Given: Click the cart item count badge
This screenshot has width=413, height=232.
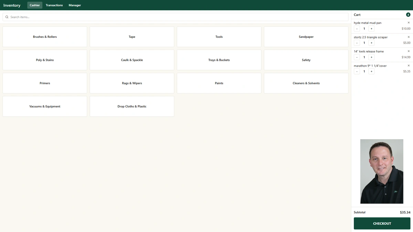Looking at the screenshot, I should pyautogui.click(x=408, y=15).
